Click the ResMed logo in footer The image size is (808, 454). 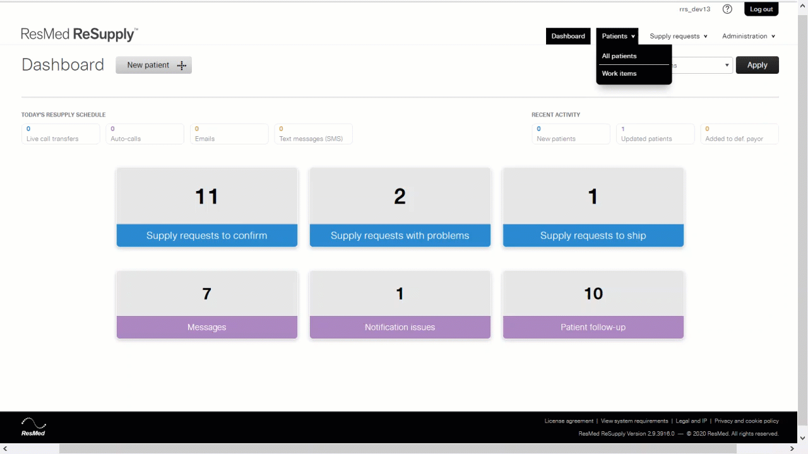(x=33, y=427)
